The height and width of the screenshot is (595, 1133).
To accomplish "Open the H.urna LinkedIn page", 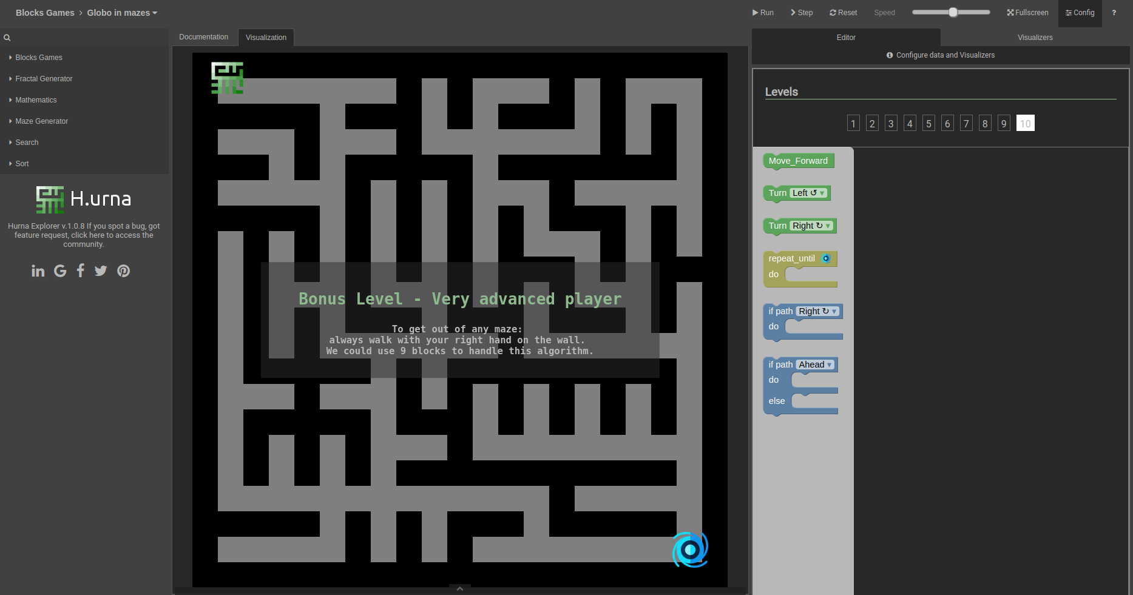I will [x=38, y=271].
